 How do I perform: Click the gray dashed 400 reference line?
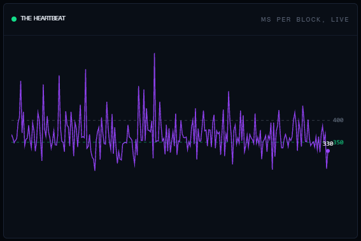[x=171, y=120]
